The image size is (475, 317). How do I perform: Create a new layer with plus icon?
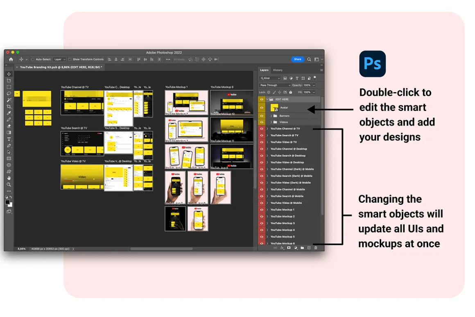[309, 248]
